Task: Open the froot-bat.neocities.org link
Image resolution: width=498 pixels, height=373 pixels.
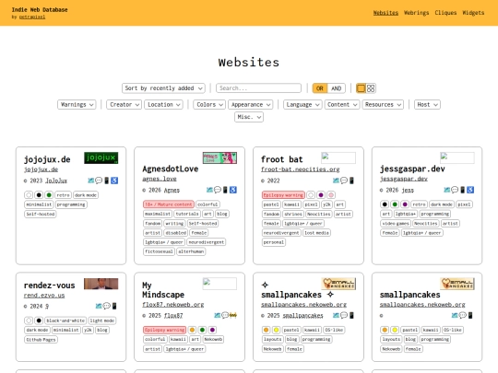Action: 300,169
